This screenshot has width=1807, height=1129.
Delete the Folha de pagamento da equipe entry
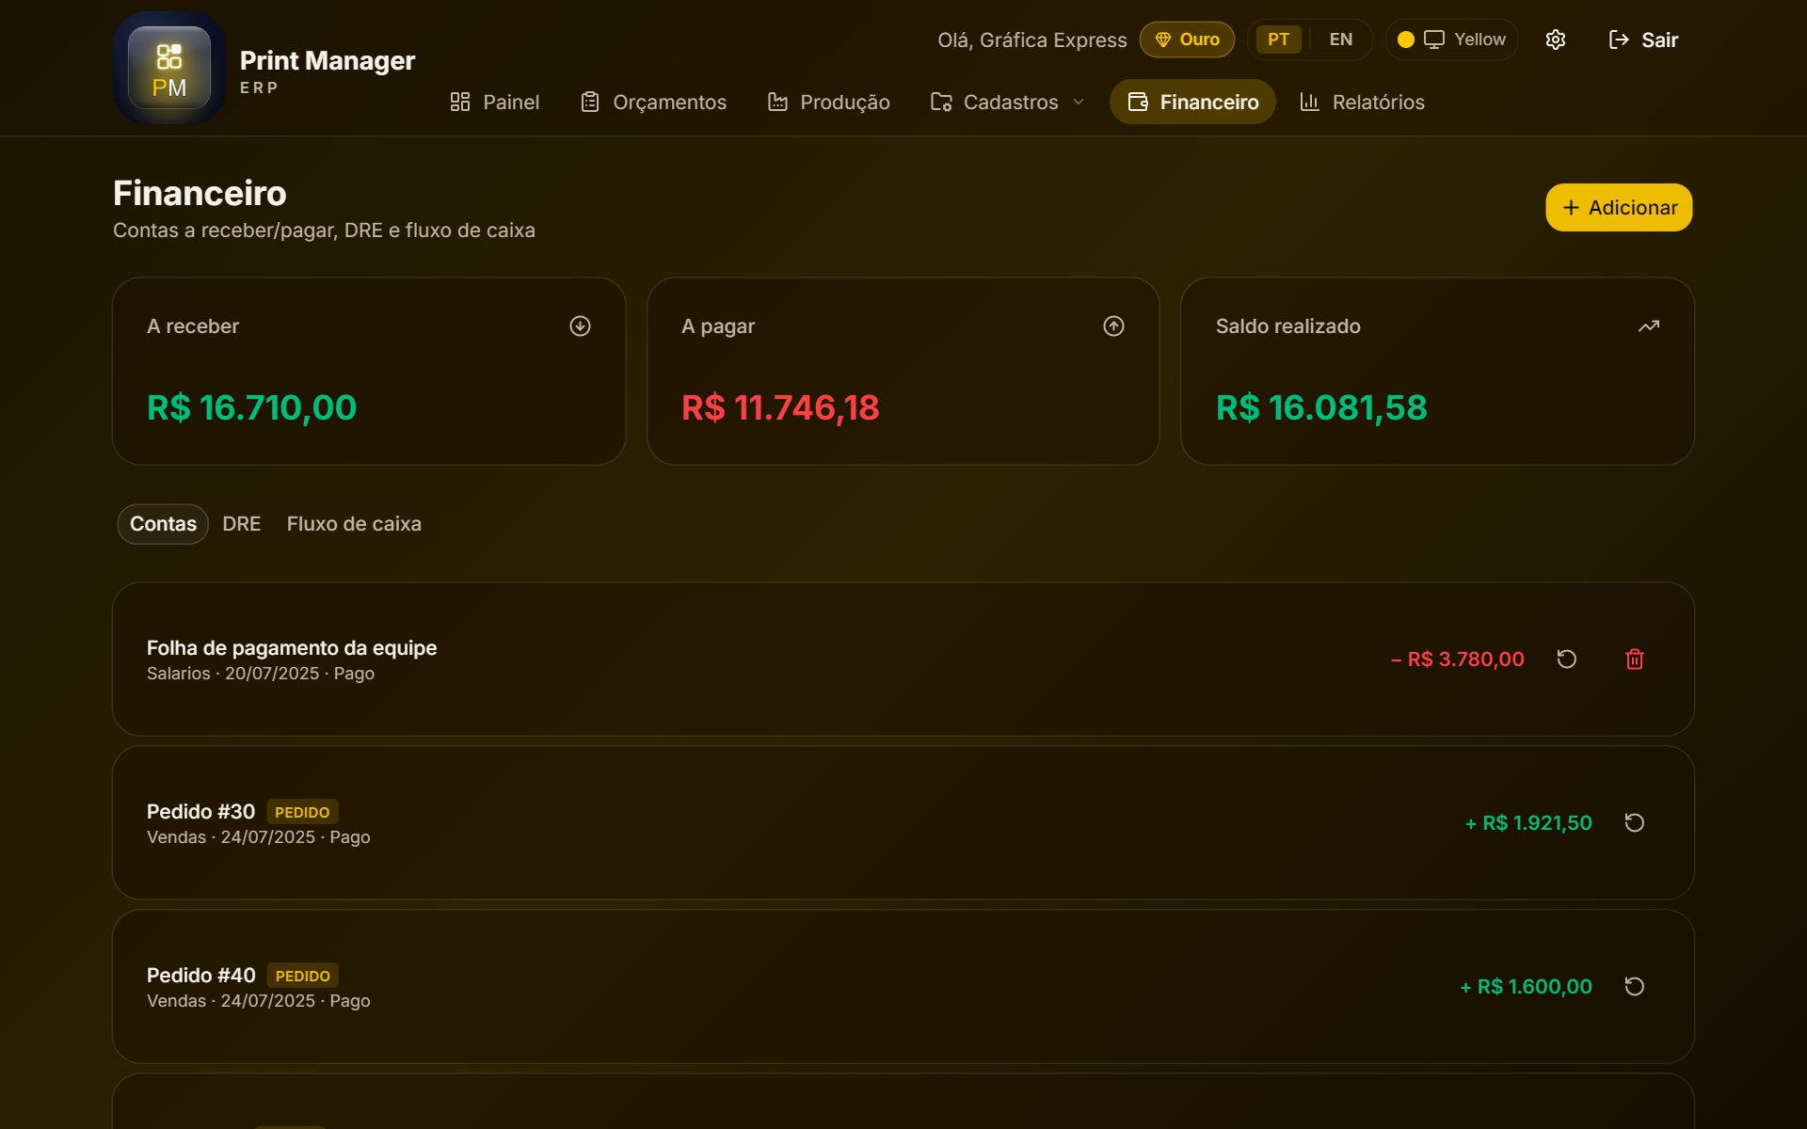pyautogui.click(x=1635, y=659)
